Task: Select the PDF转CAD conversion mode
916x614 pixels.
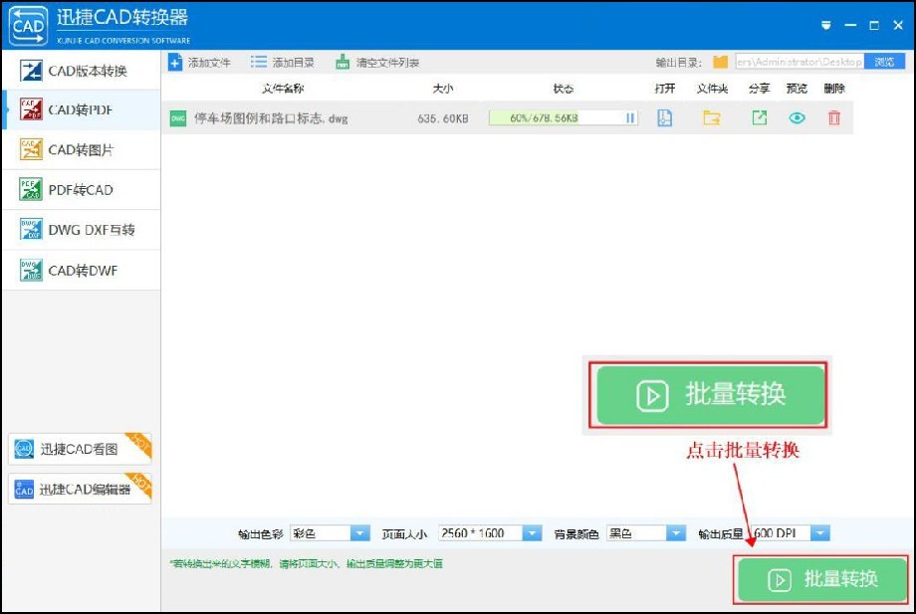Action: coord(80,190)
